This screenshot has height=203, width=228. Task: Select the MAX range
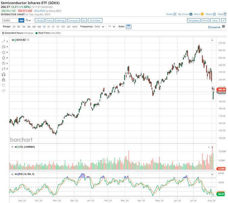point(75,27)
